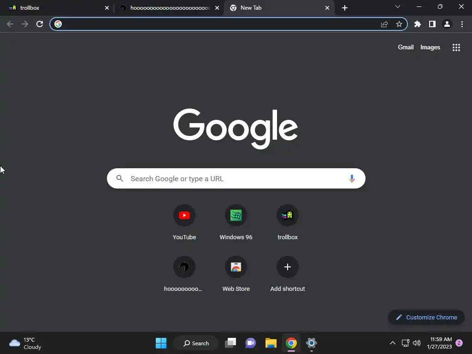Viewport: 472px width, 354px height.
Task: Open the Windows 96 shortcut
Action: 236,223
